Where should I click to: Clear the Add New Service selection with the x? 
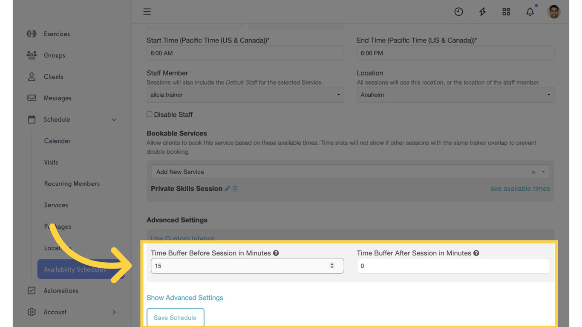click(533, 172)
